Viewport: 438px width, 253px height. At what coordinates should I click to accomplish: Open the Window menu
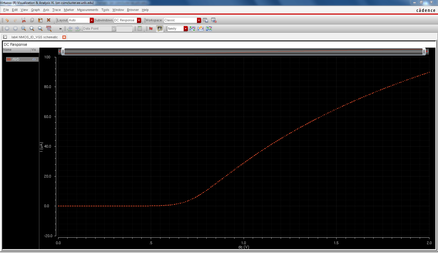coord(118,10)
